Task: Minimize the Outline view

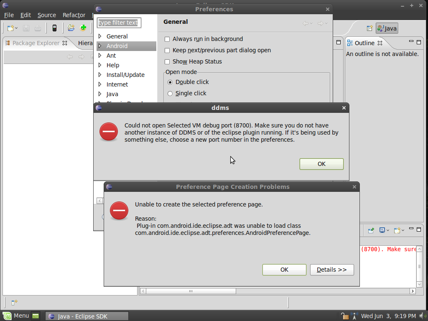Action: (x=411, y=41)
